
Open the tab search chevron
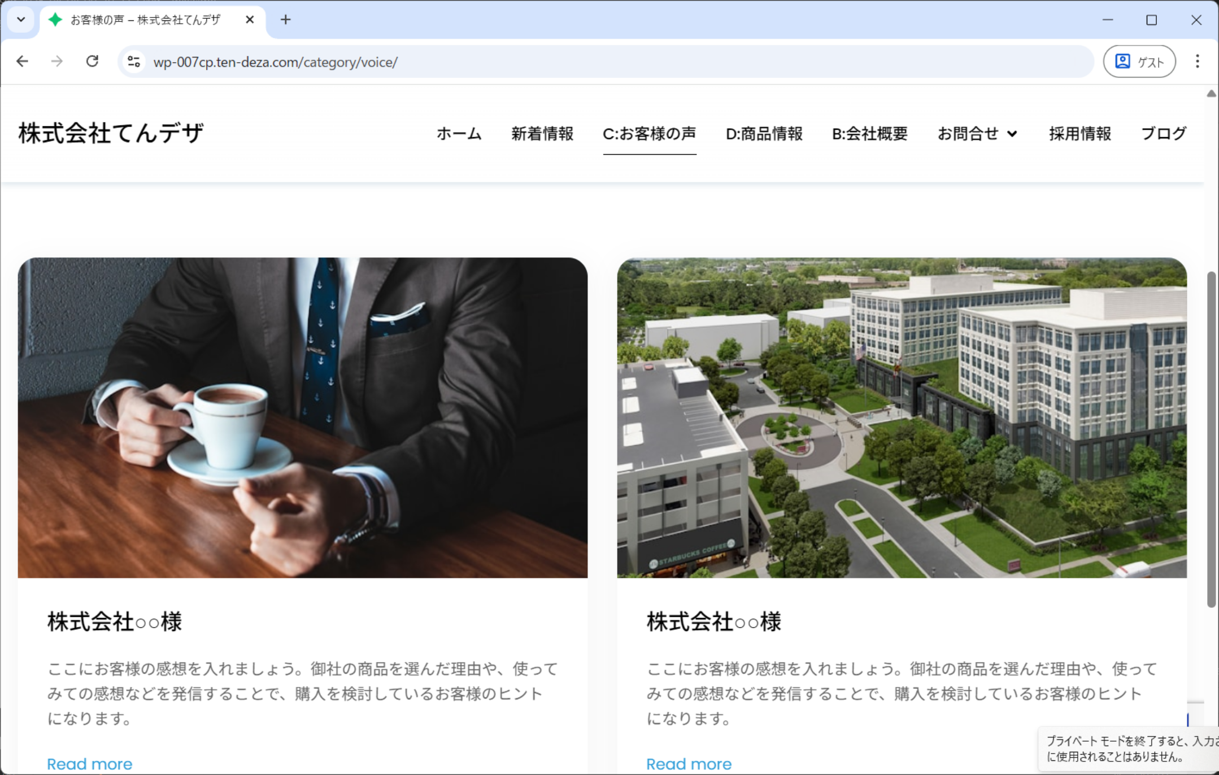21,20
